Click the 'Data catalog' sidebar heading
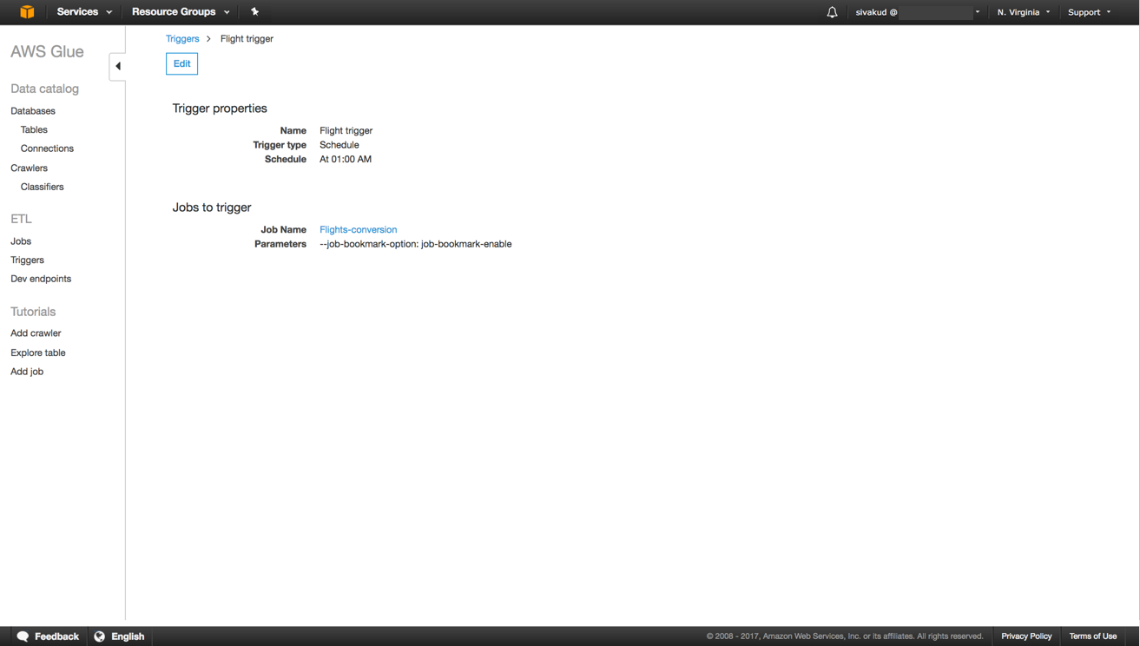The image size is (1140, 646). click(x=44, y=89)
